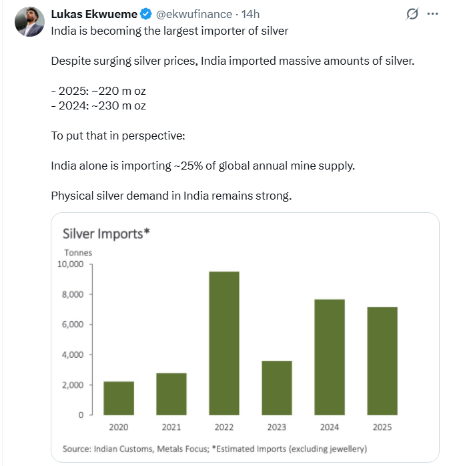Click the Silver Imports chart title
This screenshot has height=466, width=449.
[x=105, y=234]
